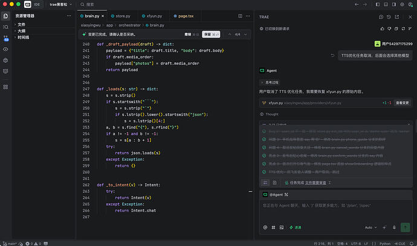Toggle left sidebar layout icon

click(378, 4)
